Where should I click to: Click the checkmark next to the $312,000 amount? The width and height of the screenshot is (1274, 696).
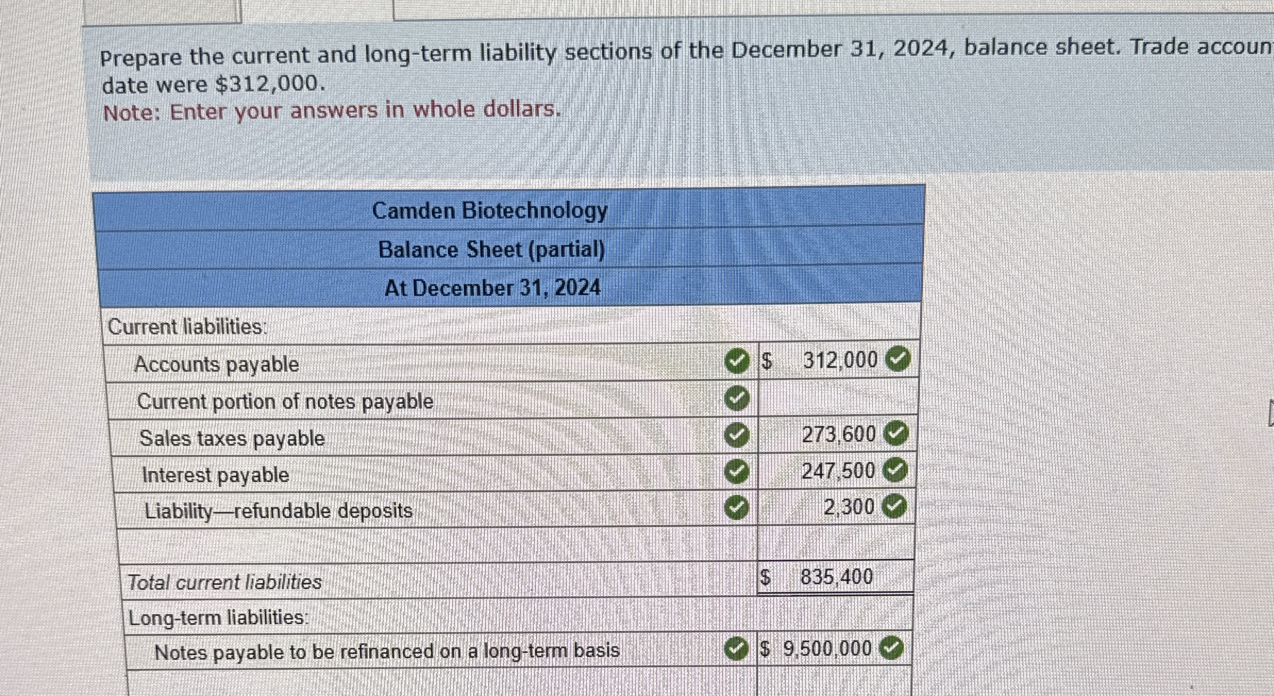click(x=899, y=360)
